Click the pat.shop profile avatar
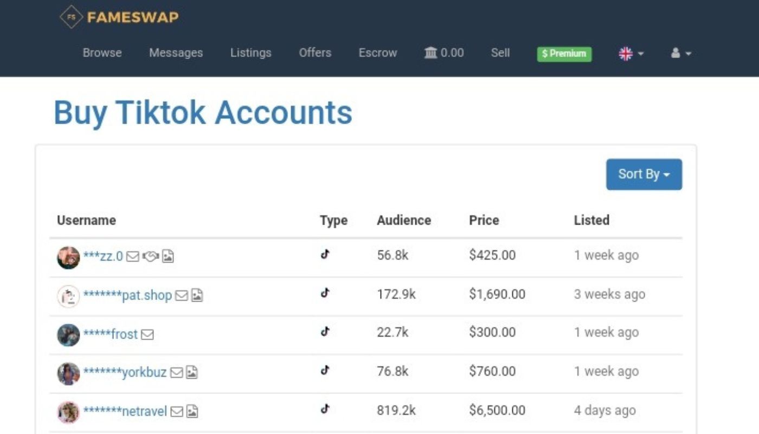759x434 pixels. [68, 296]
